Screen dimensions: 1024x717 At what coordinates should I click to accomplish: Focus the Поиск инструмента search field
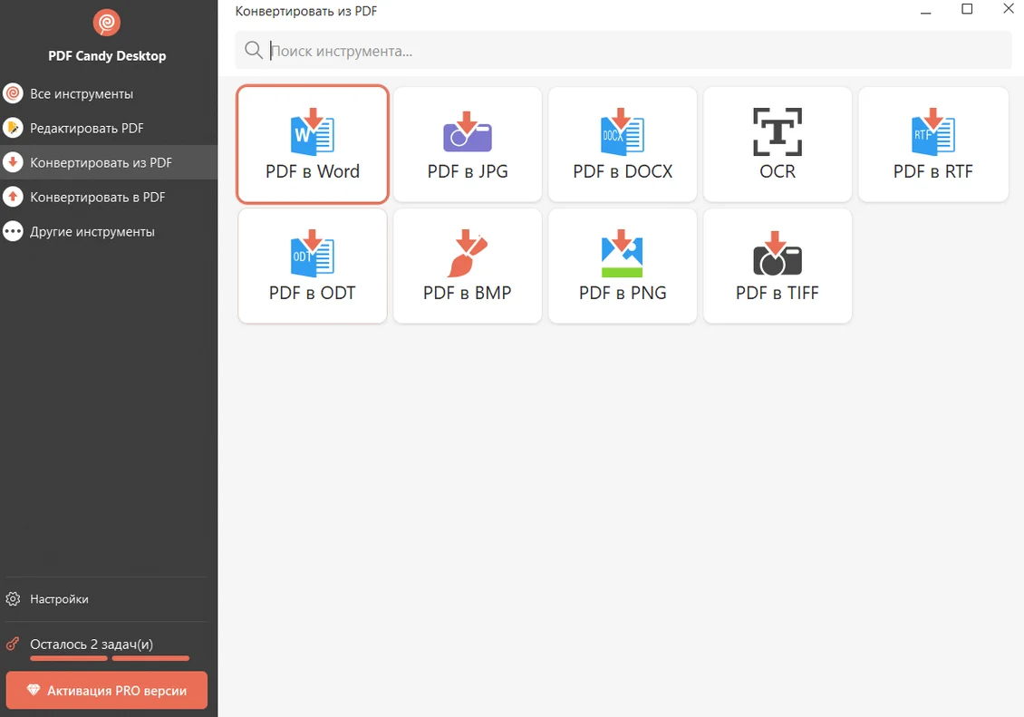(x=623, y=50)
